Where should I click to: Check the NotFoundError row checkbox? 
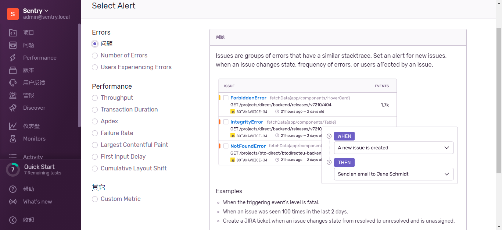[226, 146]
